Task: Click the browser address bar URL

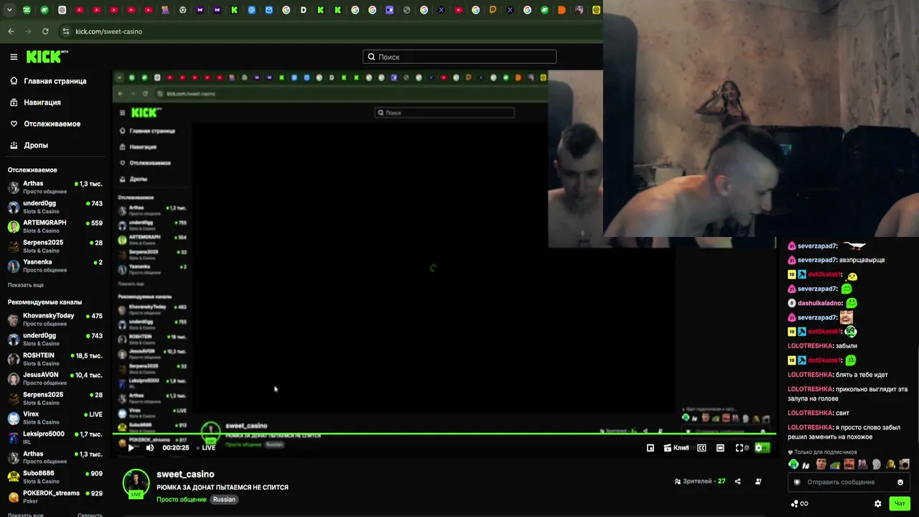Action: [x=109, y=32]
